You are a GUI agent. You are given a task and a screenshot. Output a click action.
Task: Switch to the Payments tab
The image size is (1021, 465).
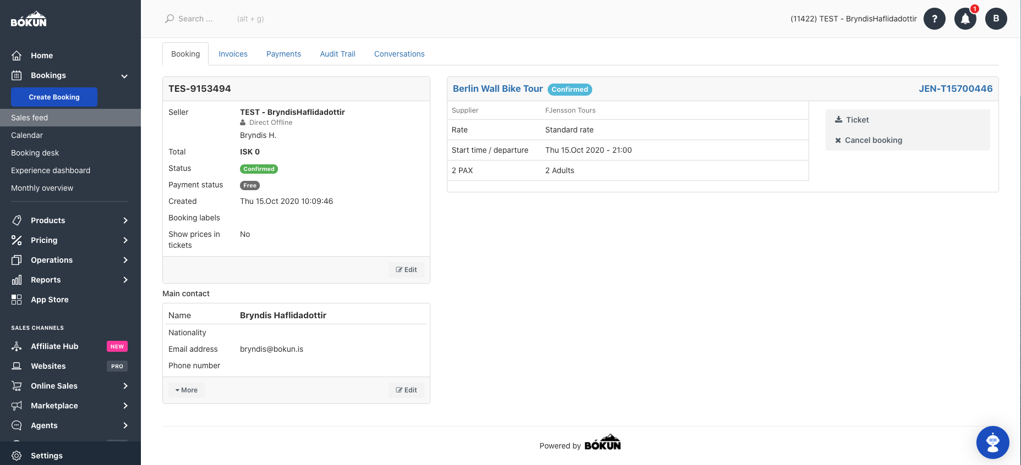(x=283, y=54)
